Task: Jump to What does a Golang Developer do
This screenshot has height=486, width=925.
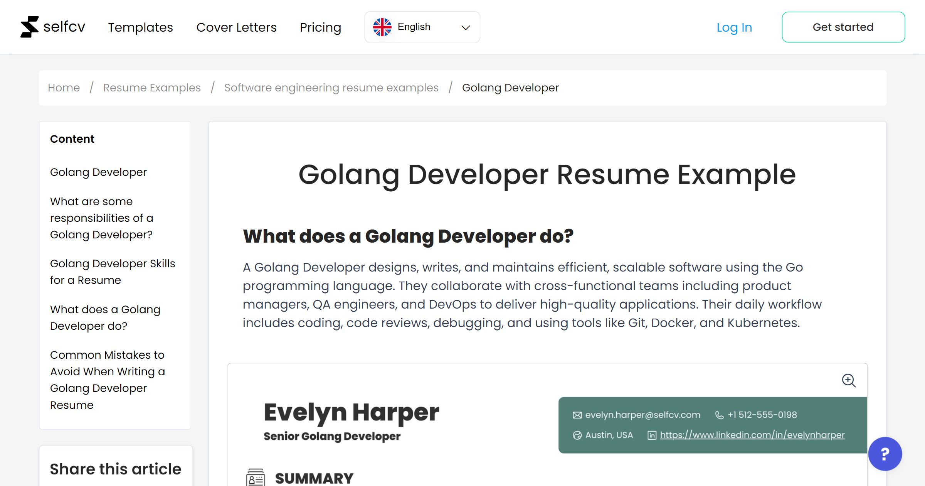Action: point(105,317)
